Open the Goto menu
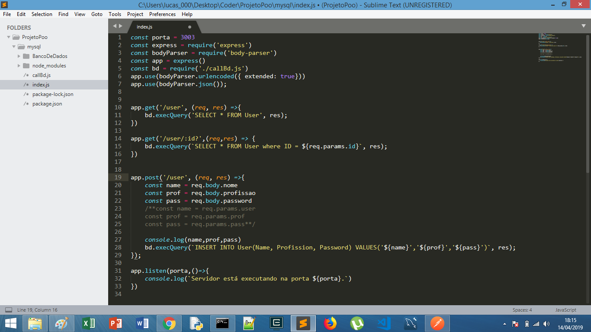This screenshot has height=332, width=591. click(x=97, y=14)
